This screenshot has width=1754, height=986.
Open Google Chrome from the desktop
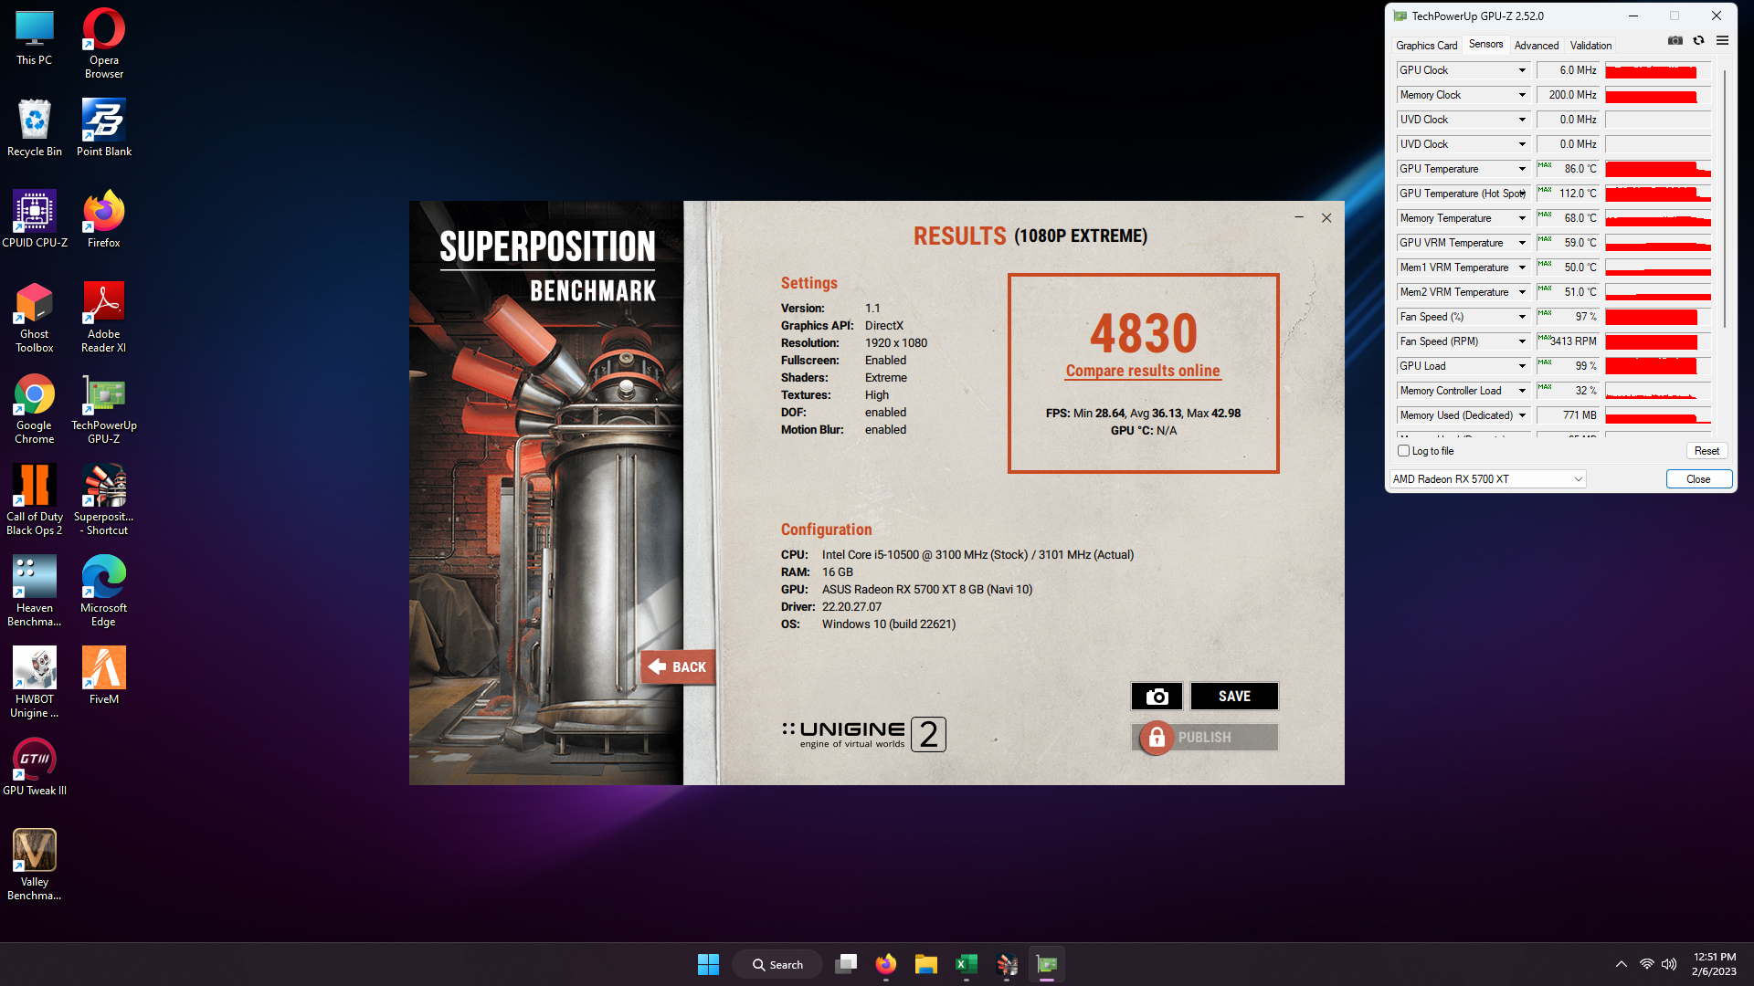tap(35, 408)
